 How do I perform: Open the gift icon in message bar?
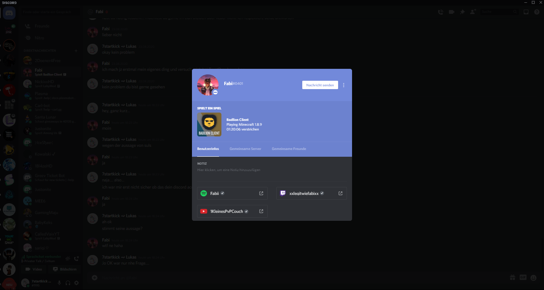pyautogui.click(x=513, y=277)
